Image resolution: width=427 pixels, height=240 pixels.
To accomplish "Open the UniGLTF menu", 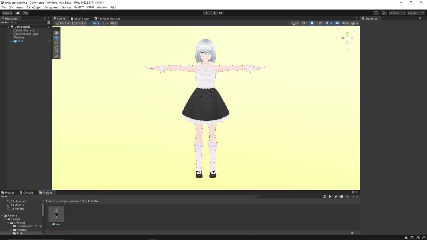I will (x=79, y=7).
